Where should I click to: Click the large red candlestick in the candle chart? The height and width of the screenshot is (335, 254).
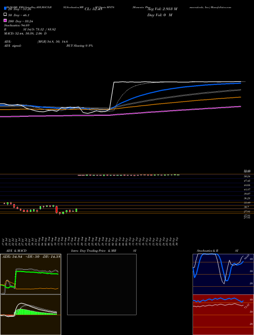pos(57,209)
